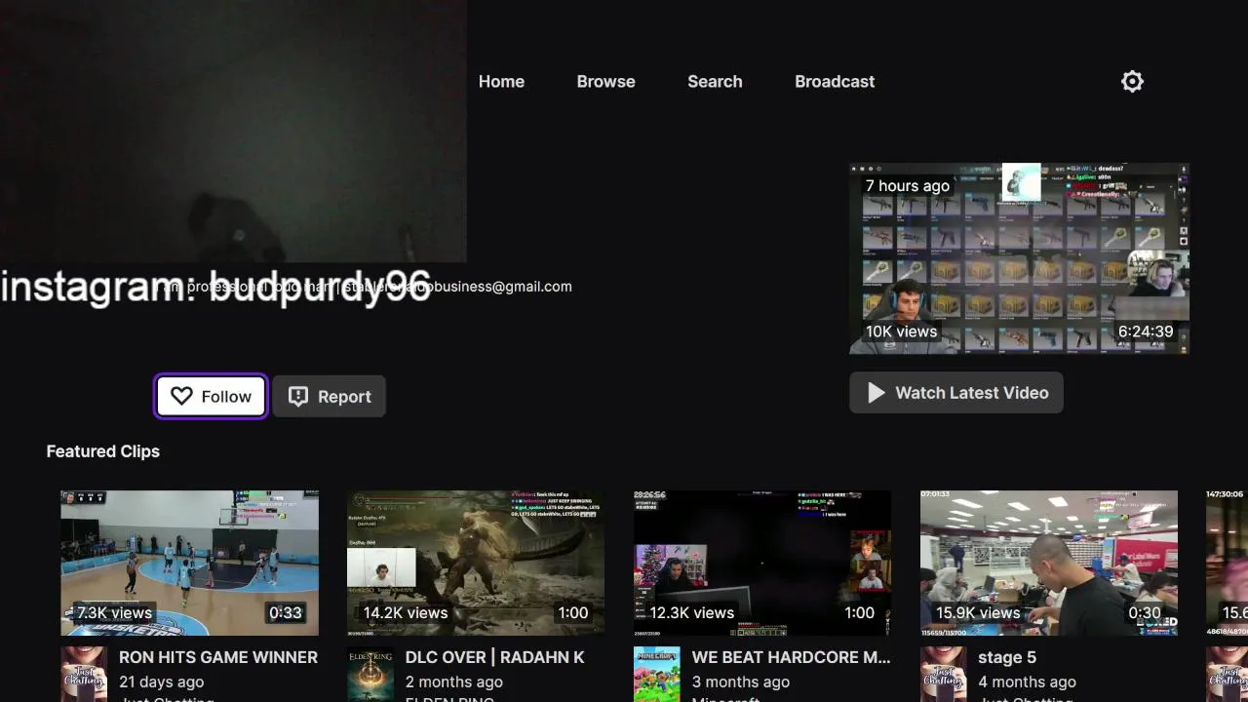1248x702 pixels.
Task: Open the Broadcast tab
Action: point(835,82)
